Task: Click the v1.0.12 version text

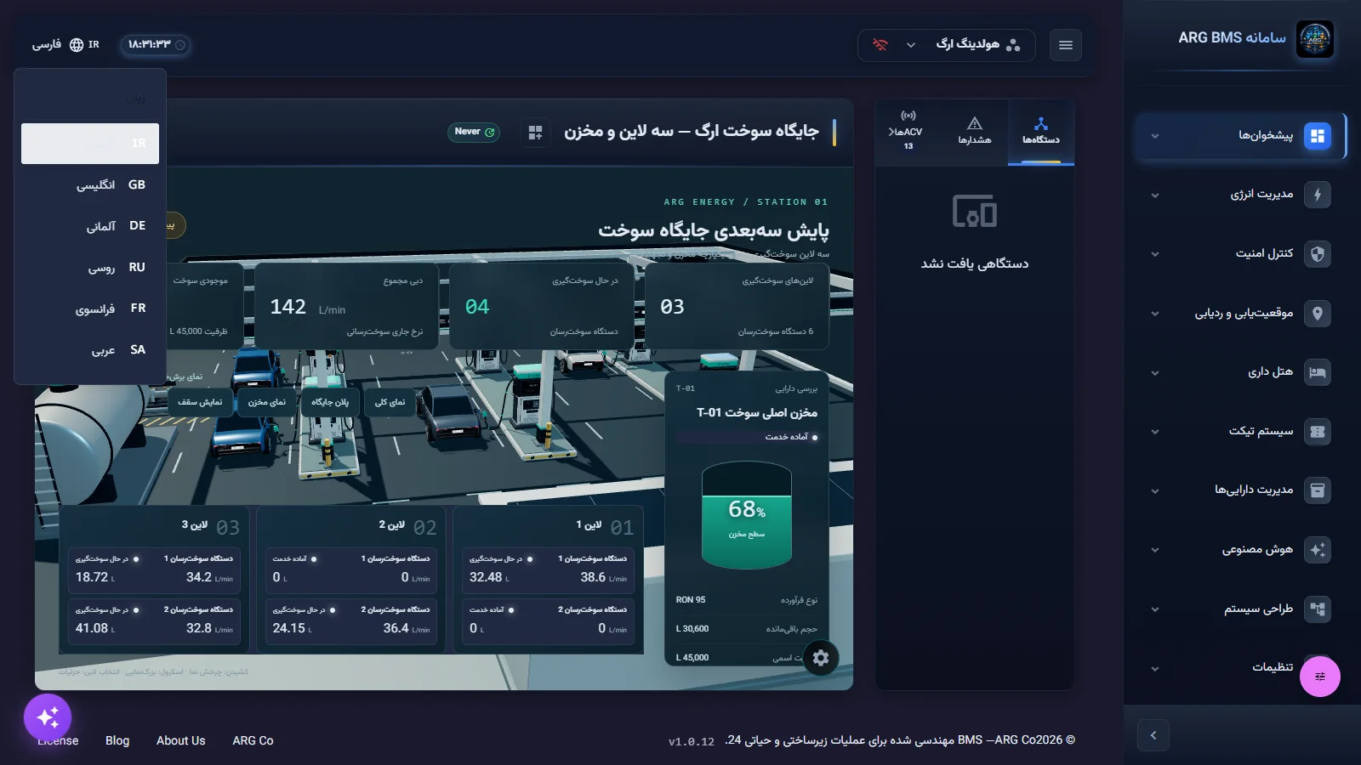Action: coord(692,741)
